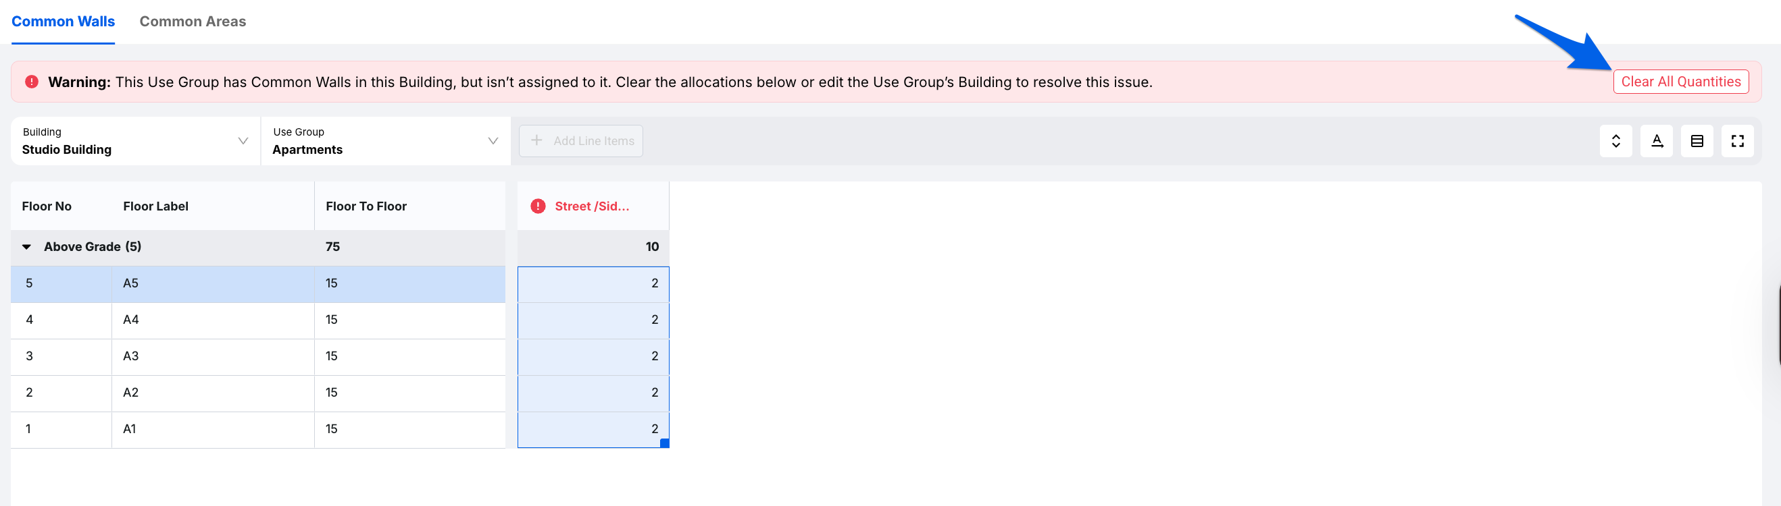The image size is (1781, 506).
Task: Click the error icon on Street/Sid column
Action: [x=538, y=206]
